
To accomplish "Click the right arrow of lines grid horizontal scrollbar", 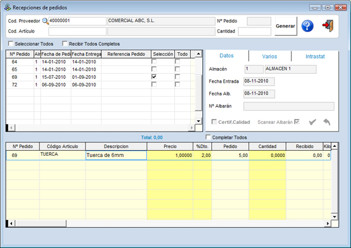I will 328,223.
